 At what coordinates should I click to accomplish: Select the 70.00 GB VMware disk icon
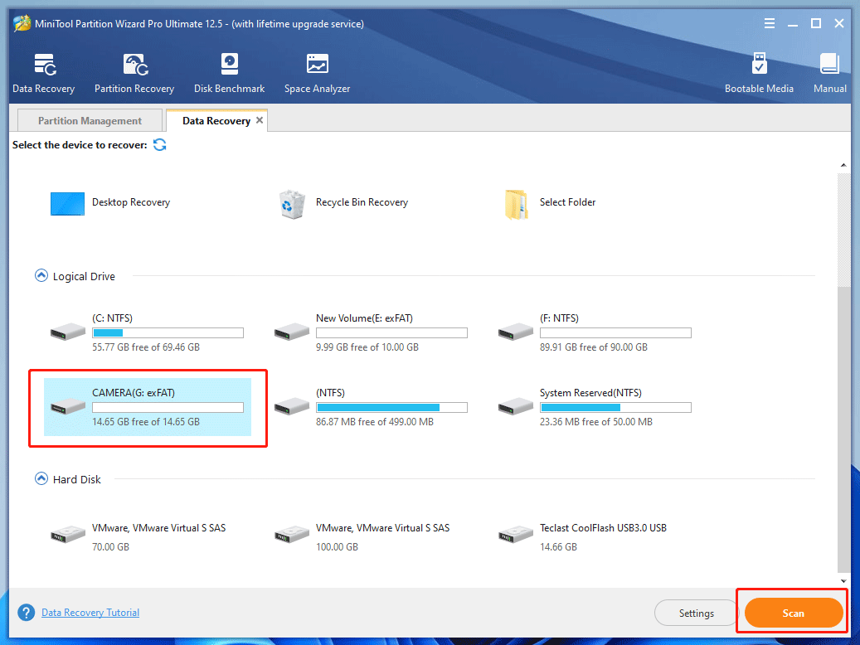coord(67,534)
